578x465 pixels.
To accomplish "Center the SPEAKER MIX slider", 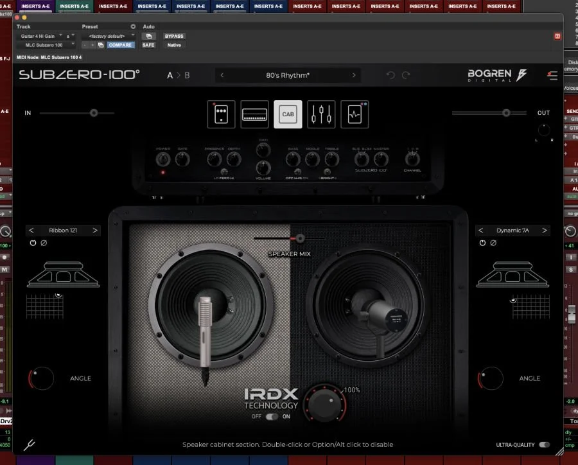I will 299,238.
